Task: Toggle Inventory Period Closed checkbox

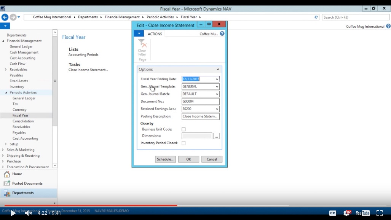Action: 184,143
